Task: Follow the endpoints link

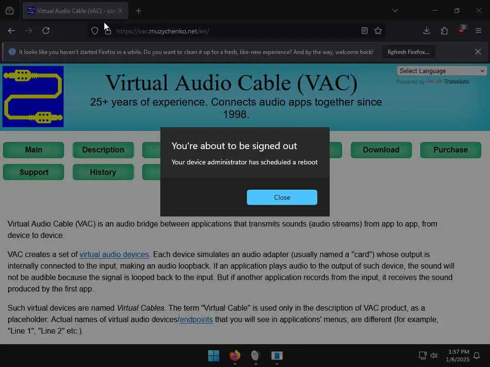Action: pos(196,319)
